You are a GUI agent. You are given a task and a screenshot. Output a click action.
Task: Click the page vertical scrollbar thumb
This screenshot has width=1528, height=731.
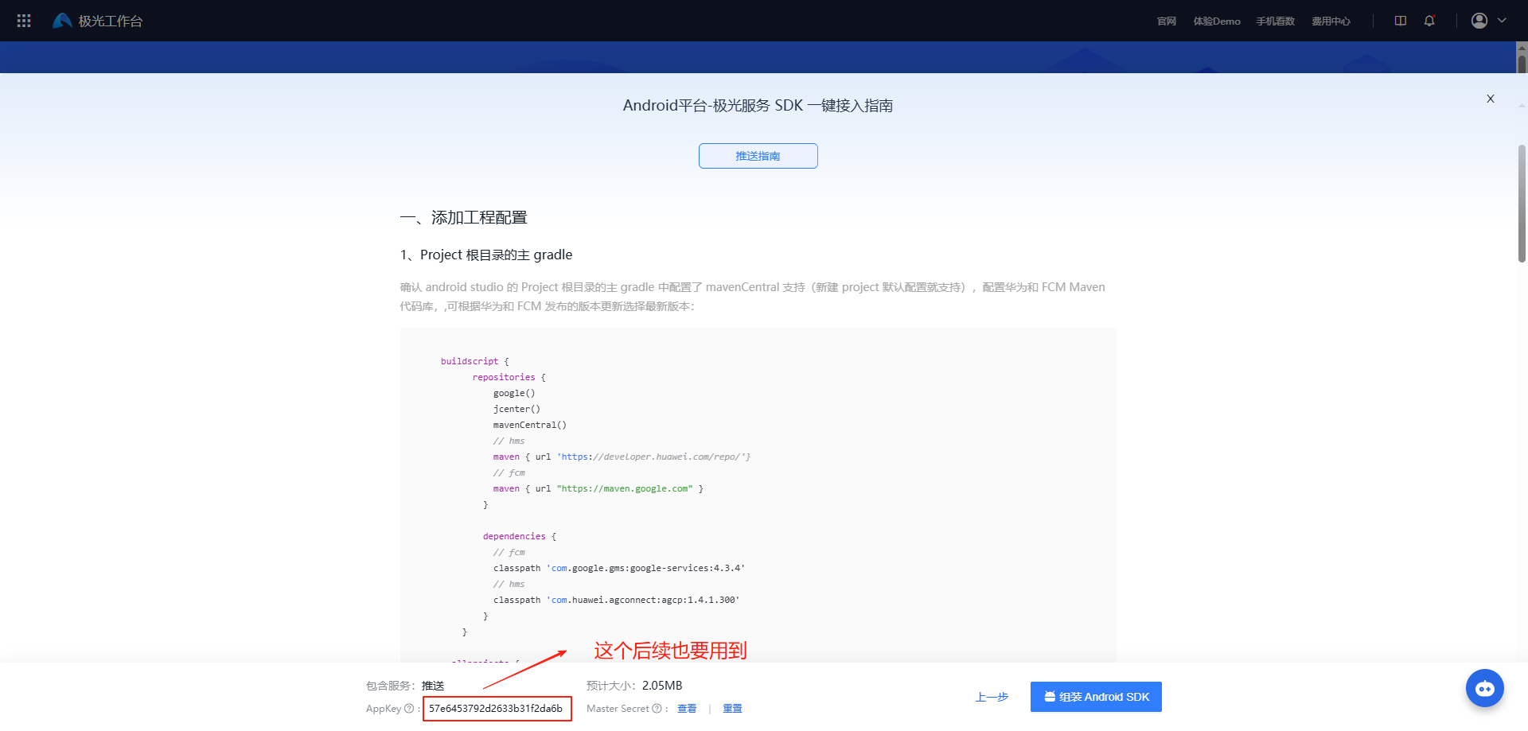tap(1522, 203)
